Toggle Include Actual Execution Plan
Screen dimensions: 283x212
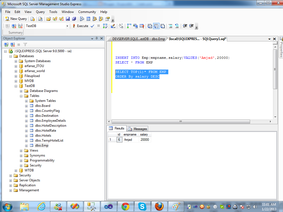[x=129, y=26]
